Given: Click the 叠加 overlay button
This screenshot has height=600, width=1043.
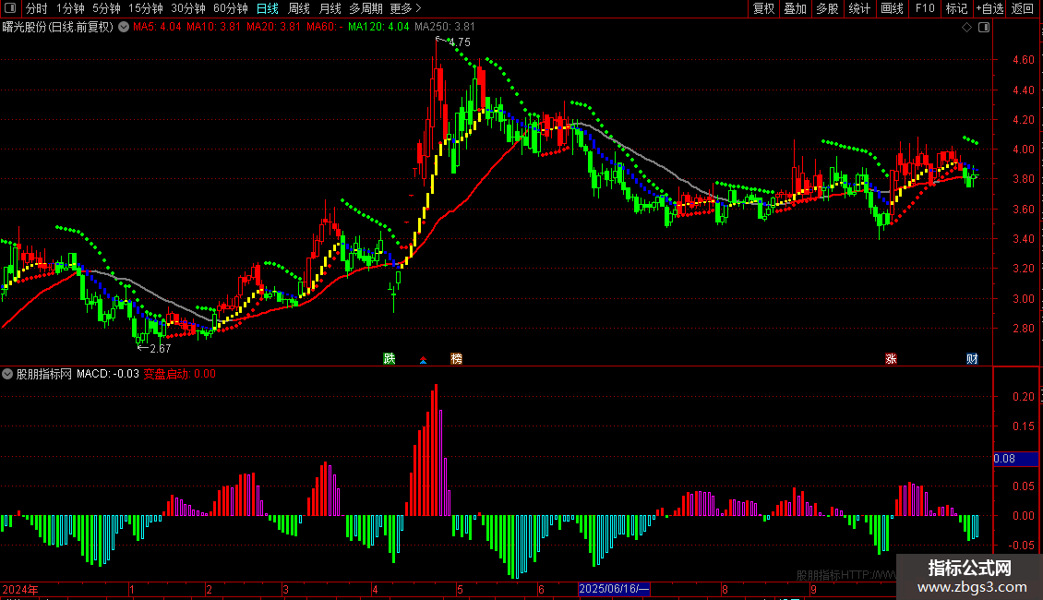Looking at the screenshot, I should 795,8.
